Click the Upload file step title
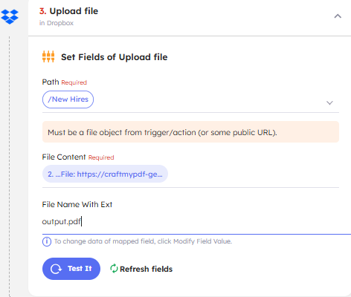Image resolution: width=351 pixels, height=297 pixels. tap(74, 11)
